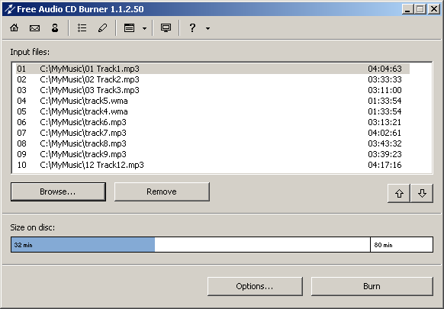Select the pencil edit icon
Image resolution: width=444 pixels, height=309 pixels.
pyautogui.click(x=102, y=27)
